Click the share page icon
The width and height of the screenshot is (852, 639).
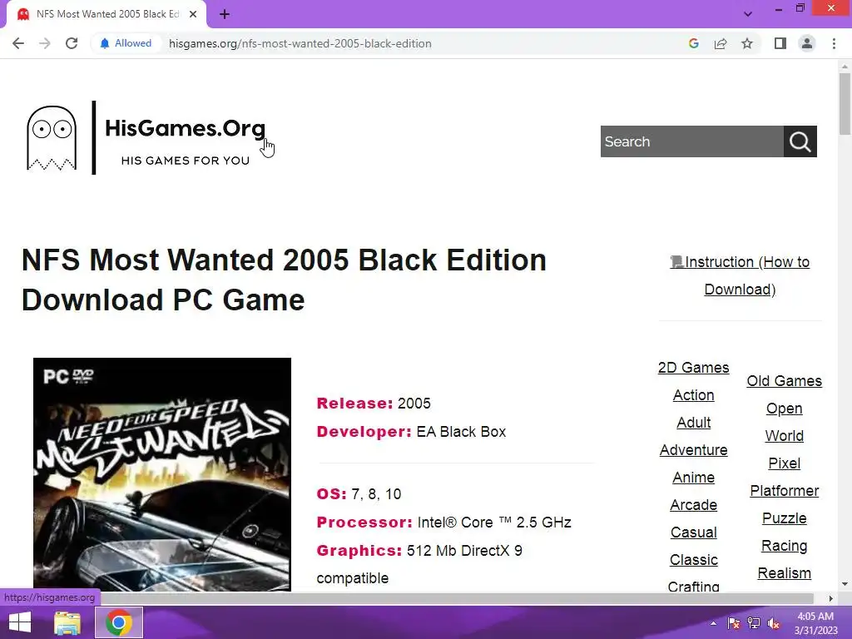click(721, 43)
